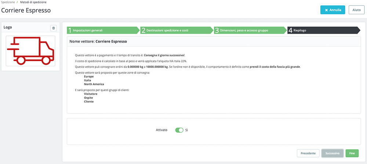Image resolution: width=367 pixels, height=164 pixels.
Task: Click the Sì label beside the toggle
Action: click(186, 130)
